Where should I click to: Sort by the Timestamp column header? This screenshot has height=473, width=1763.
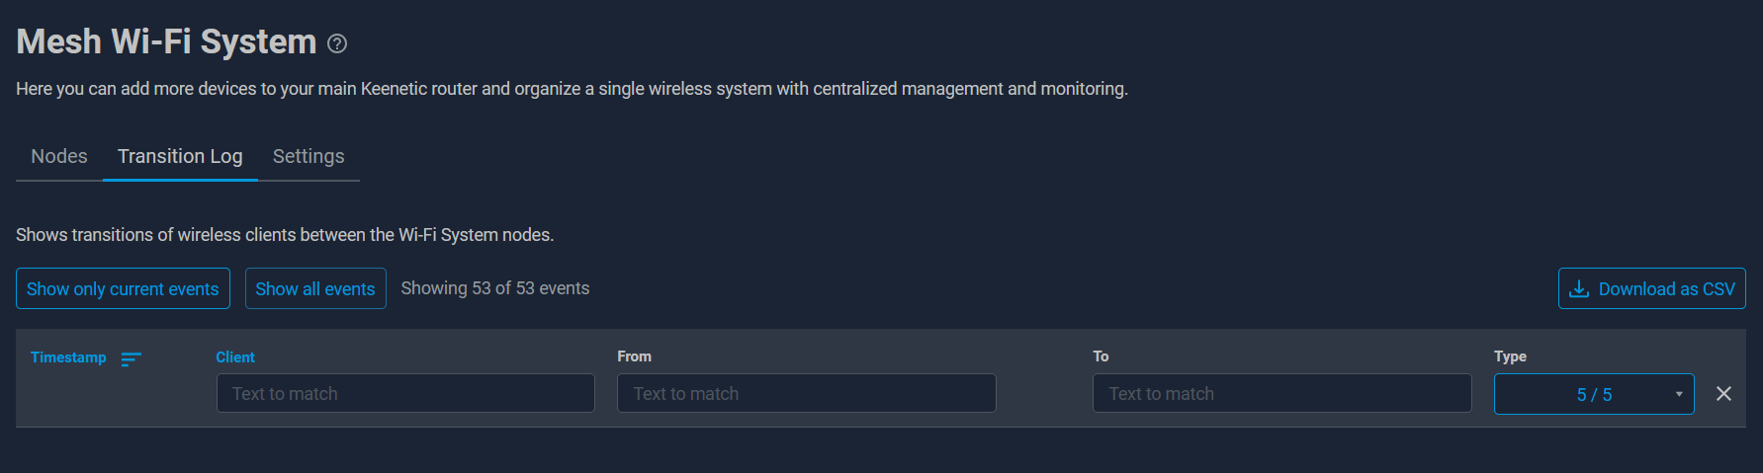pyautogui.click(x=68, y=357)
